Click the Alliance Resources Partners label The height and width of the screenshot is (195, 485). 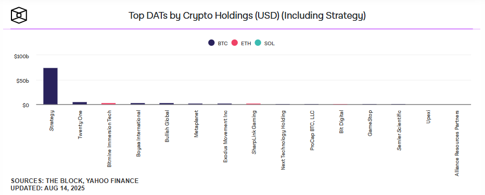(x=457, y=143)
